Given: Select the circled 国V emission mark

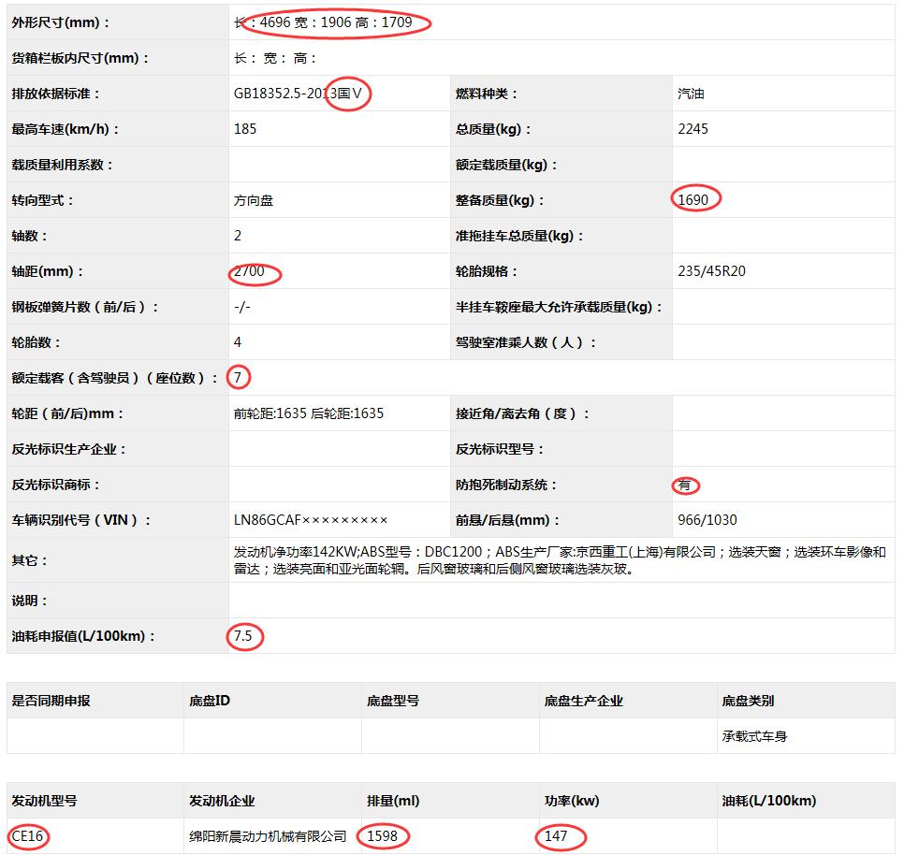Looking at the screenshot, I should click(x=348, y=94).
